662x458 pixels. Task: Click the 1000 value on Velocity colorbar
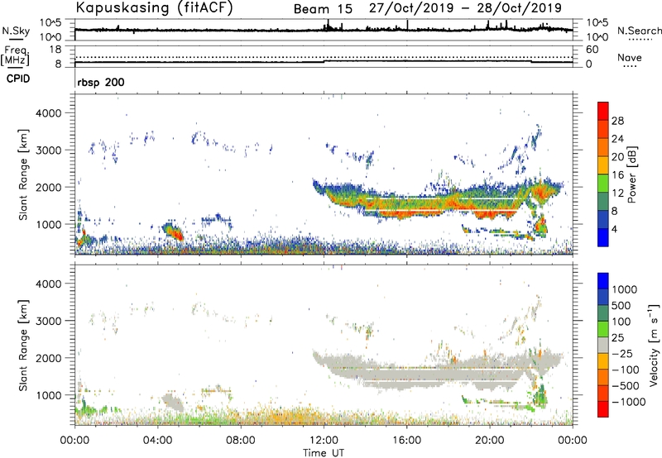(x=625, y=289)
